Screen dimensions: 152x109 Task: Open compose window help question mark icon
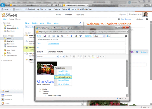126,36
